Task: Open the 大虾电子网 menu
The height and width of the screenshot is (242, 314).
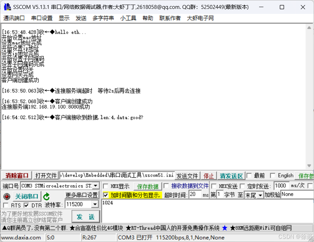Action: [200, 18]
